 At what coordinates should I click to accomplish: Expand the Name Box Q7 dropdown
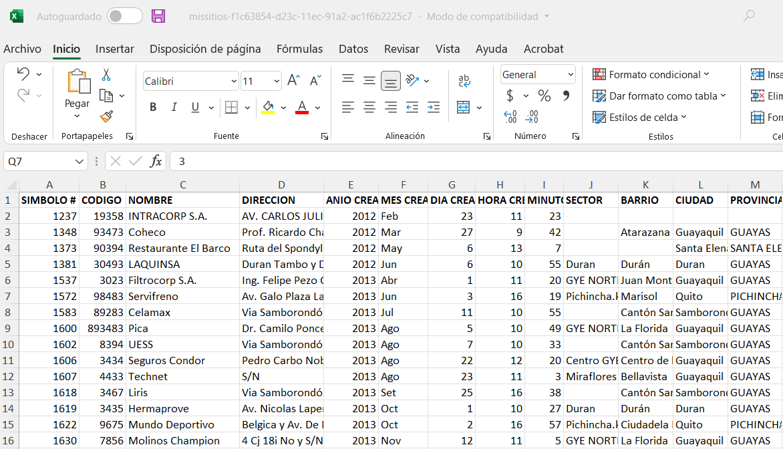[x=79, y=161]
